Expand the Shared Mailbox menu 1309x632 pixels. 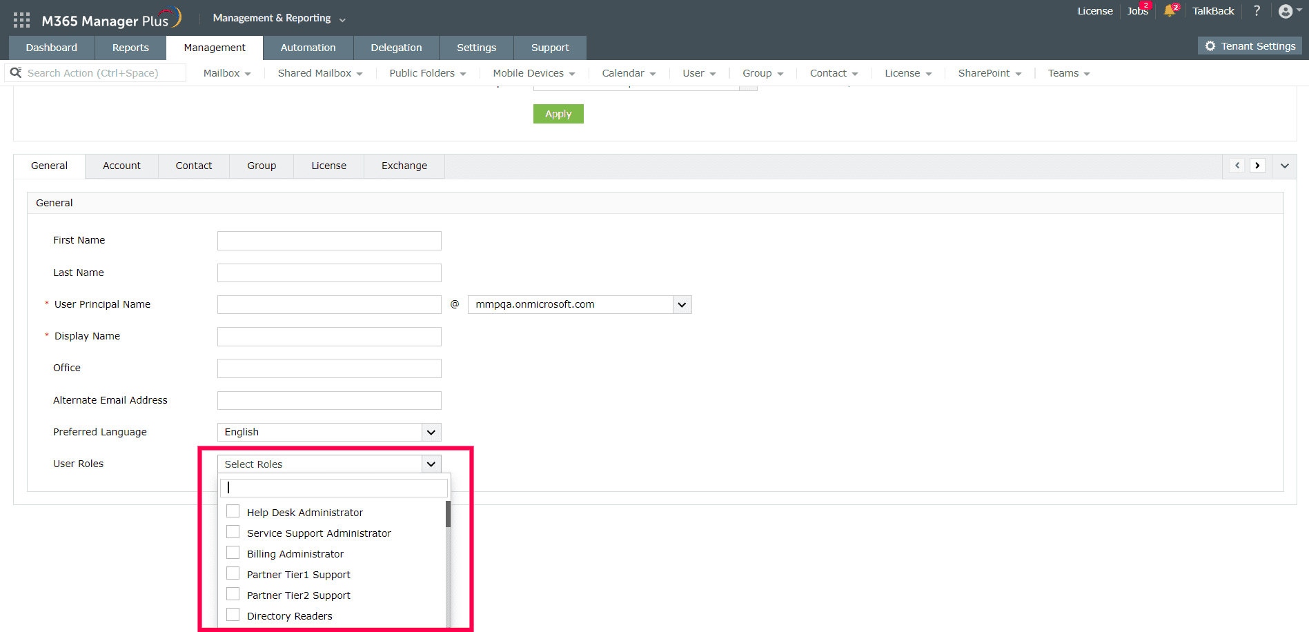pyautogui.click(x=320, y=73)
